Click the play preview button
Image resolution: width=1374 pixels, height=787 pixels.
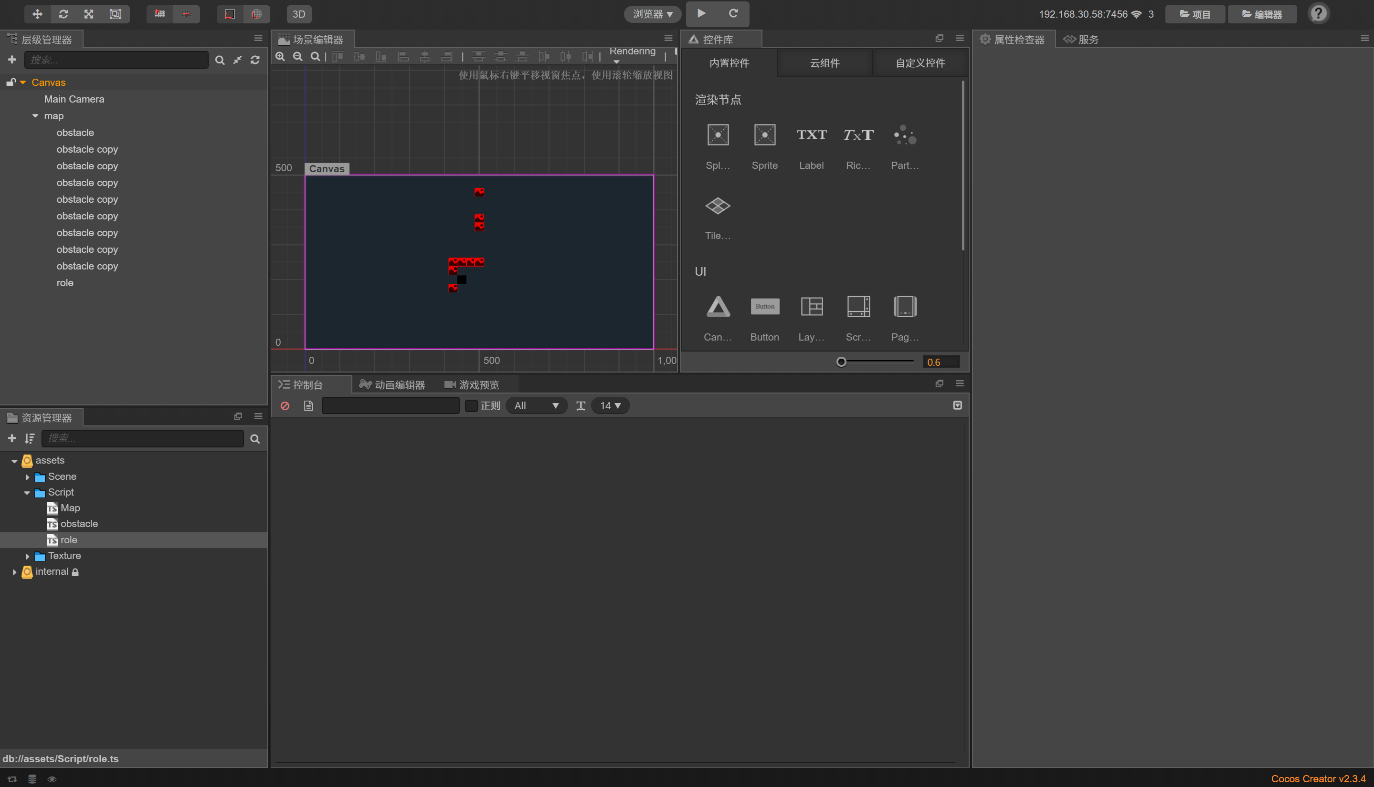(x=701, y=13)
